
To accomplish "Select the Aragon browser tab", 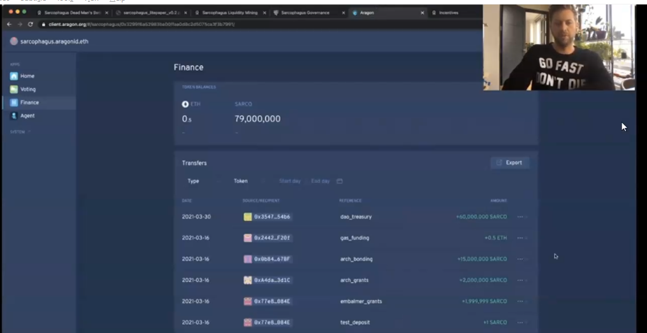I will [388, 13].
